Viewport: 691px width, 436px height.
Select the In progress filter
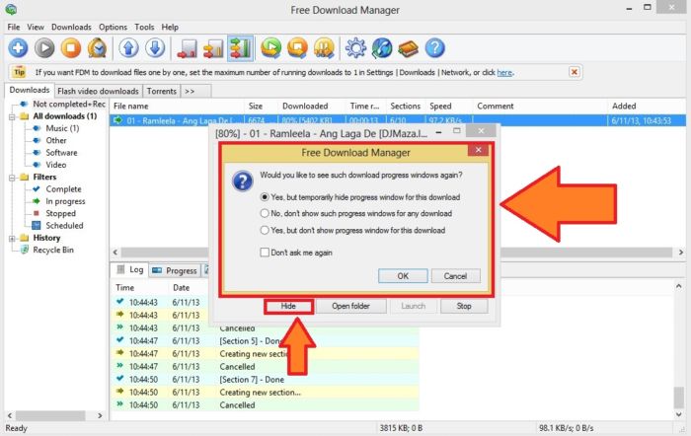point(65,201)
